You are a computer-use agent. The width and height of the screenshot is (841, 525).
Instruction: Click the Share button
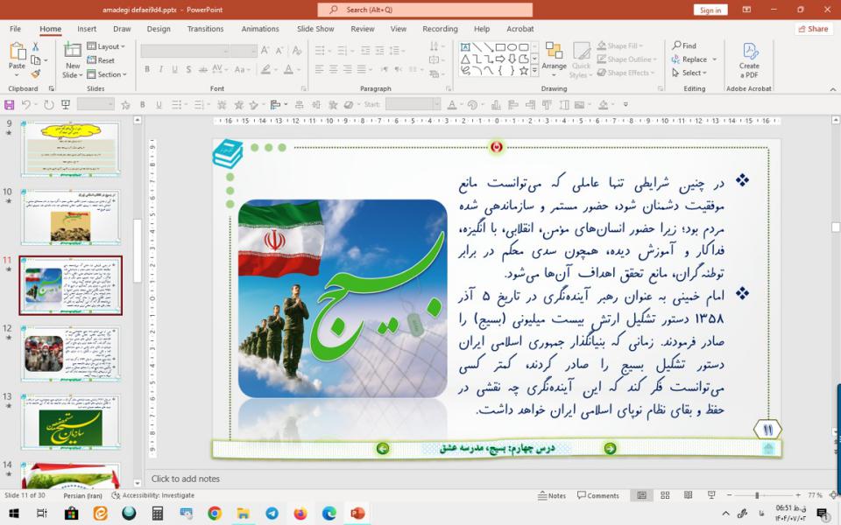[814, 29]
